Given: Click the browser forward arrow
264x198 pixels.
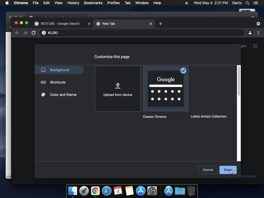Looking at the screenshot, I should click(25, 33).
